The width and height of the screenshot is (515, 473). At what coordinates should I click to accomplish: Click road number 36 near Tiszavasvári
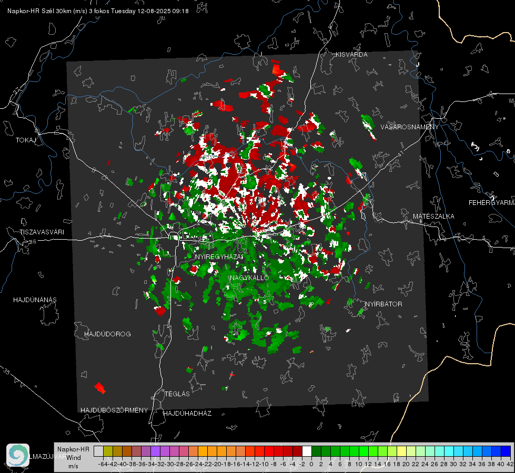(33, 242)
